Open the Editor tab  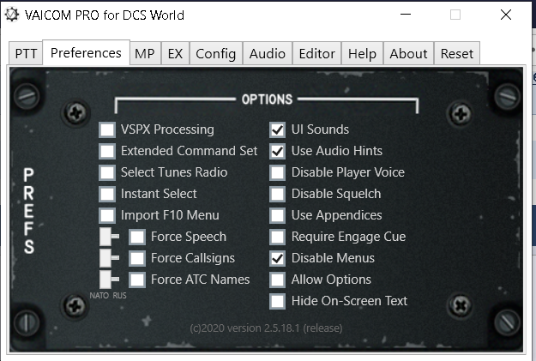[x=316, y=54]
